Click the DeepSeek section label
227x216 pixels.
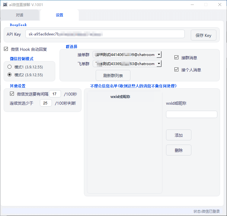click(18, 25)
